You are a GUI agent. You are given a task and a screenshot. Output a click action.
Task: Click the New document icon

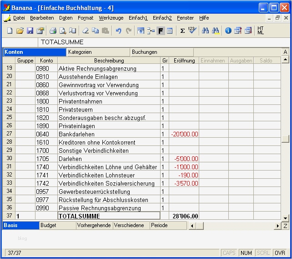tap(10, 31)
